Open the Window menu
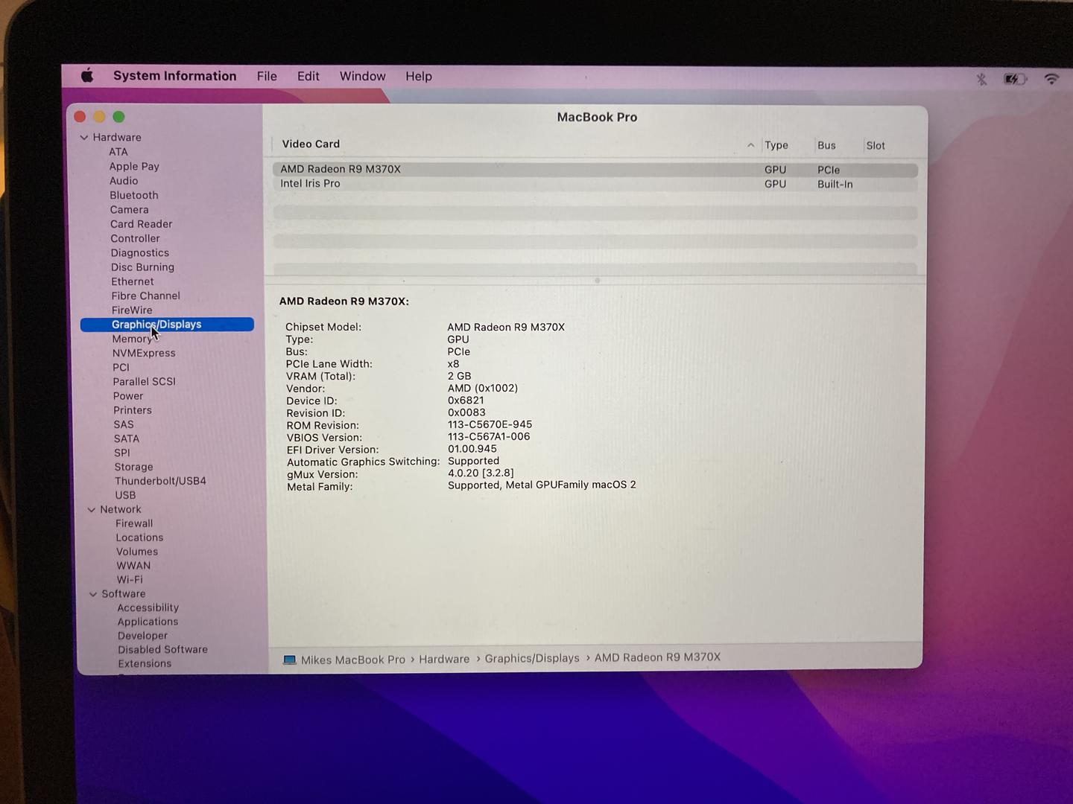 click(x=362, y=76)
